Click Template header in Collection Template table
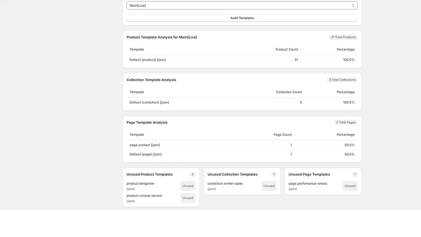The height and width of the screenshot is (237, 421). [137, 92]
